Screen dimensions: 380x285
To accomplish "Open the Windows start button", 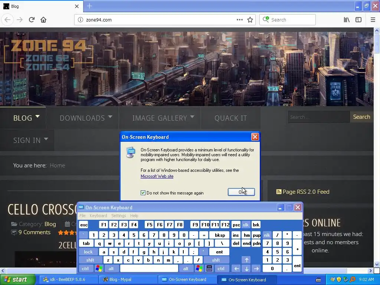I will tap(17, 280).
